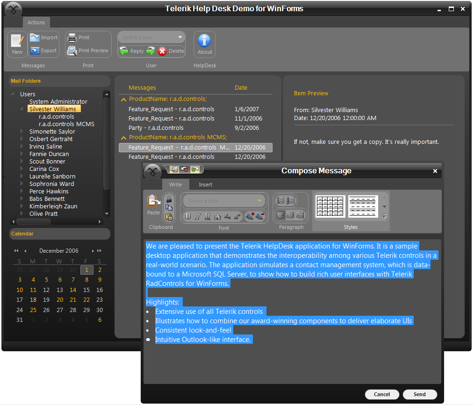
Task: Decrease the font size
Action: (260, 216)
